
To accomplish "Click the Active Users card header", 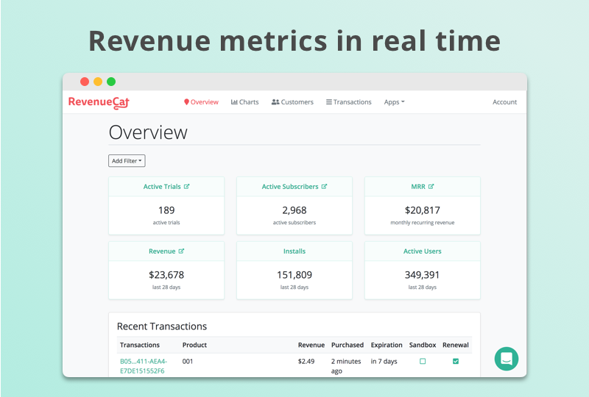I will coord(422,251).
